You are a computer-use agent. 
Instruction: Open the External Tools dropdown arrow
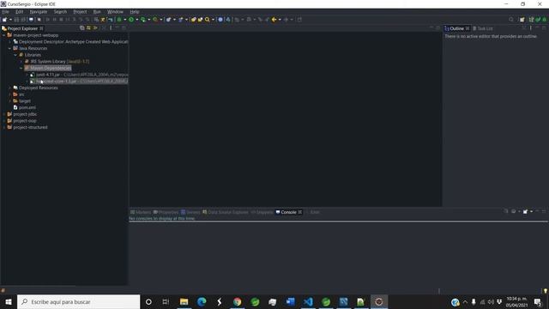tap(161, 20)
